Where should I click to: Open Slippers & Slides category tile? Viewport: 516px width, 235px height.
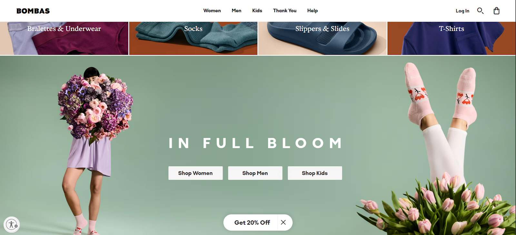point(322,38)
